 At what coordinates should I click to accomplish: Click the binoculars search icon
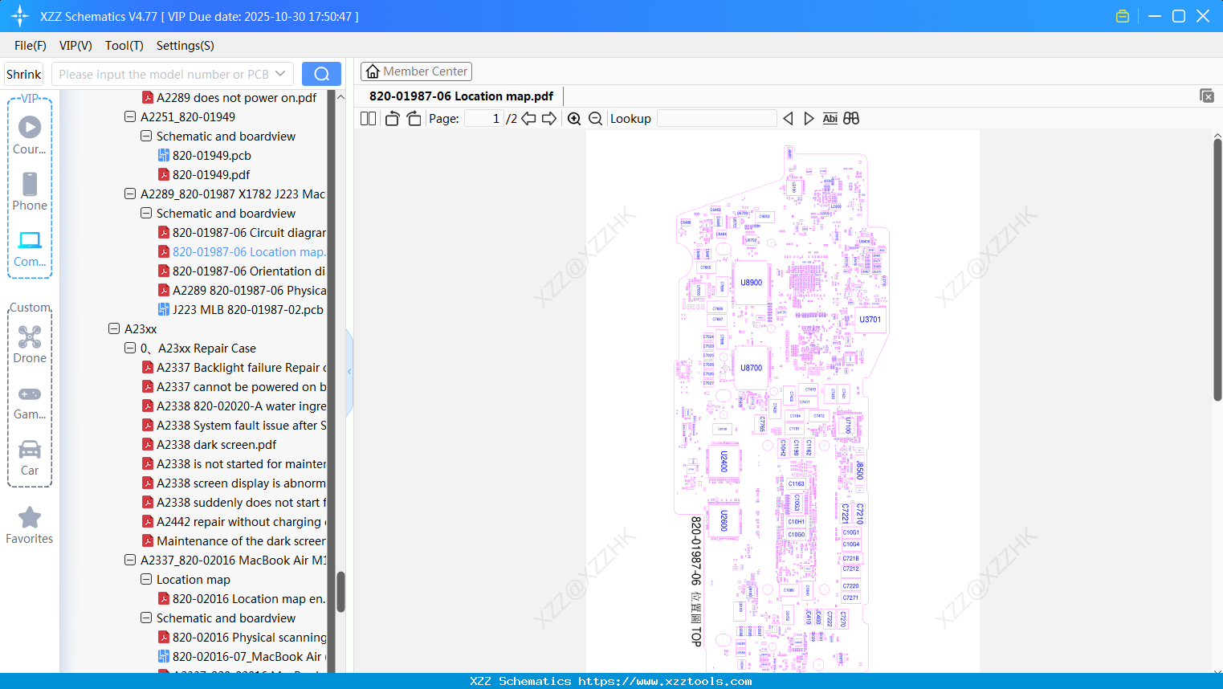[851, 119]
